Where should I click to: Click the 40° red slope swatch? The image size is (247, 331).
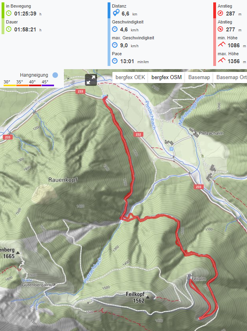tap(35, 85)
